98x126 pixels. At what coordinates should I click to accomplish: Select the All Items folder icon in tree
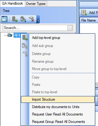pos(10,35)
